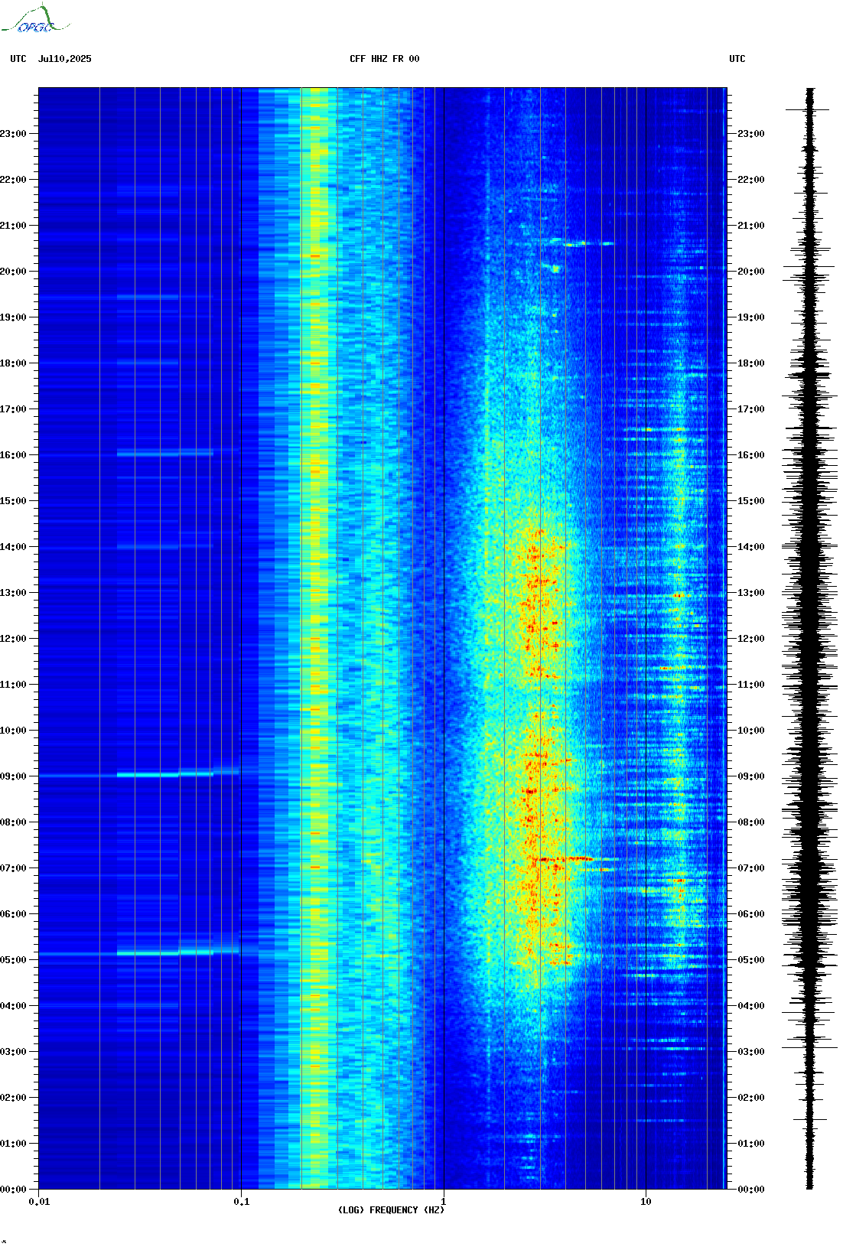Click the station title CFF HHZ FR 00
This screenshot has width=843, height=1250.
click(x=385, y=59)
